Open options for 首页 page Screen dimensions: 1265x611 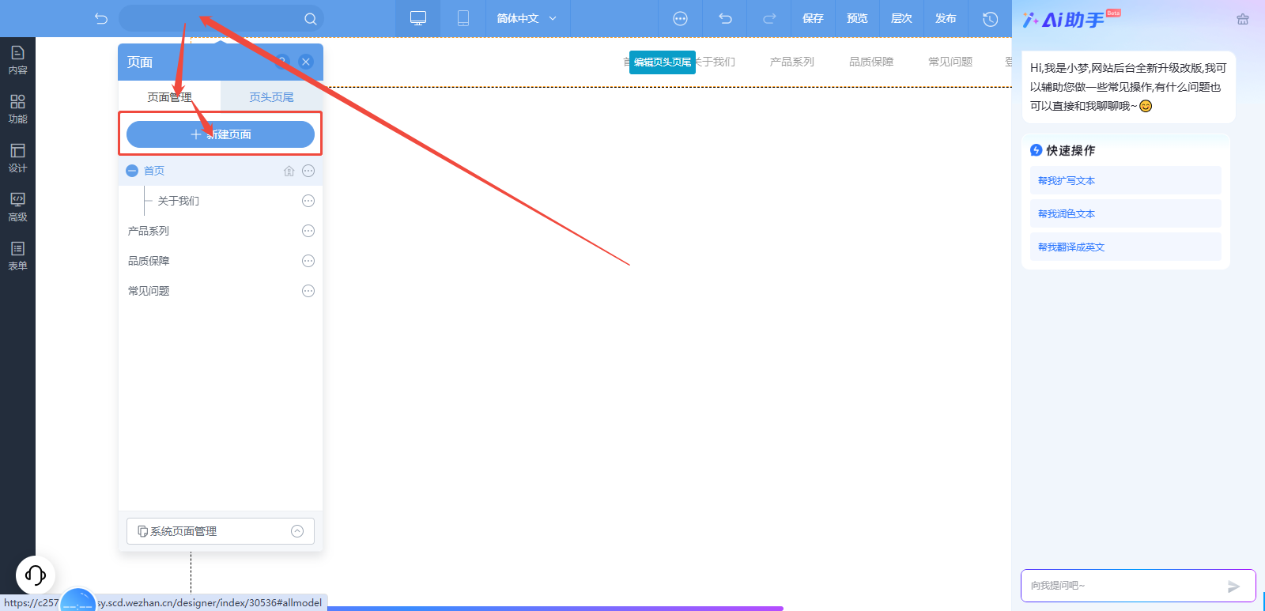click(x=308, y=171)
